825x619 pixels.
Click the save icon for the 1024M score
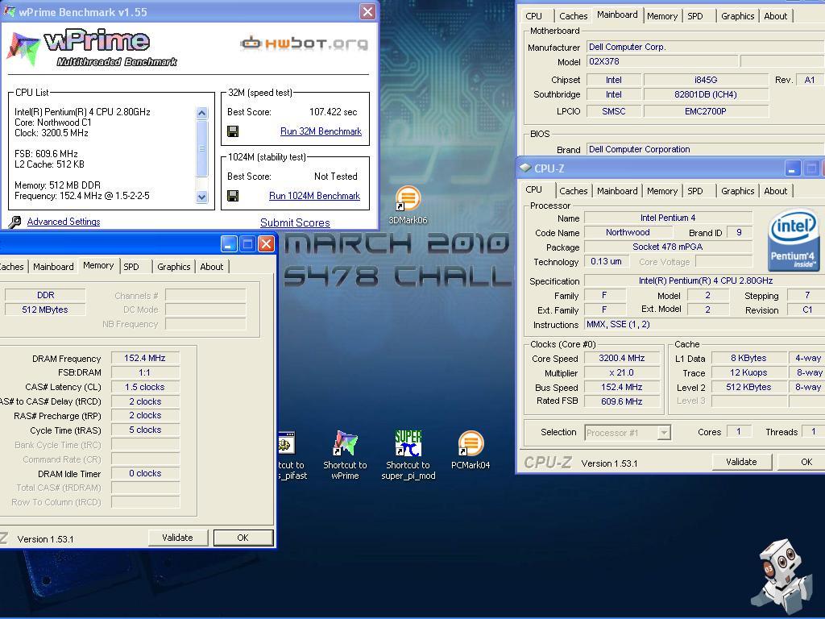[233, 196]
